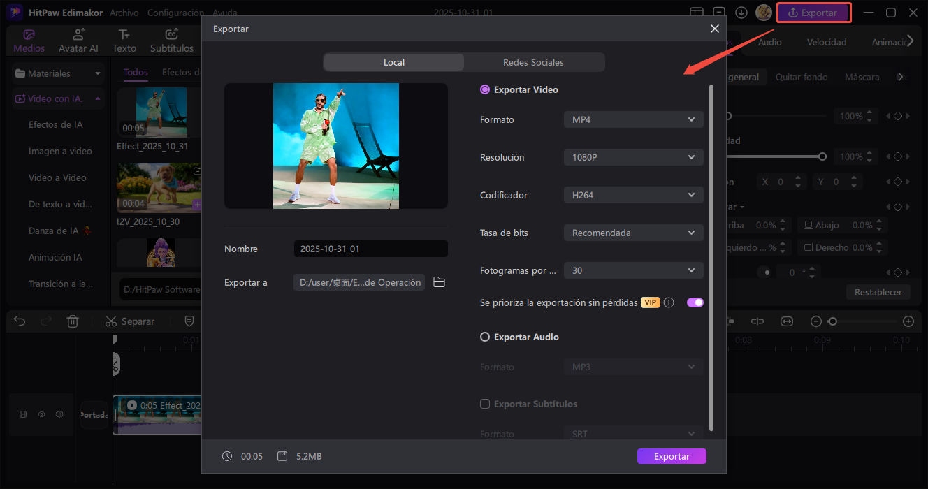Switch to the Redes Sociales tab
Screen dimensions: 928x489
533,62
